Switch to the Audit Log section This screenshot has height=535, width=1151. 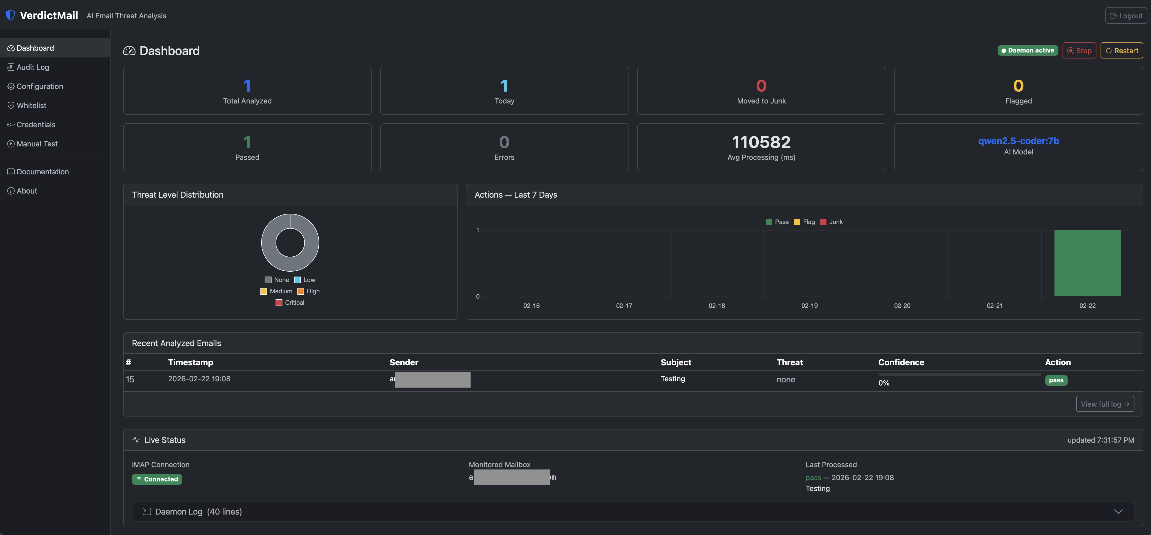tap(33, 67)
